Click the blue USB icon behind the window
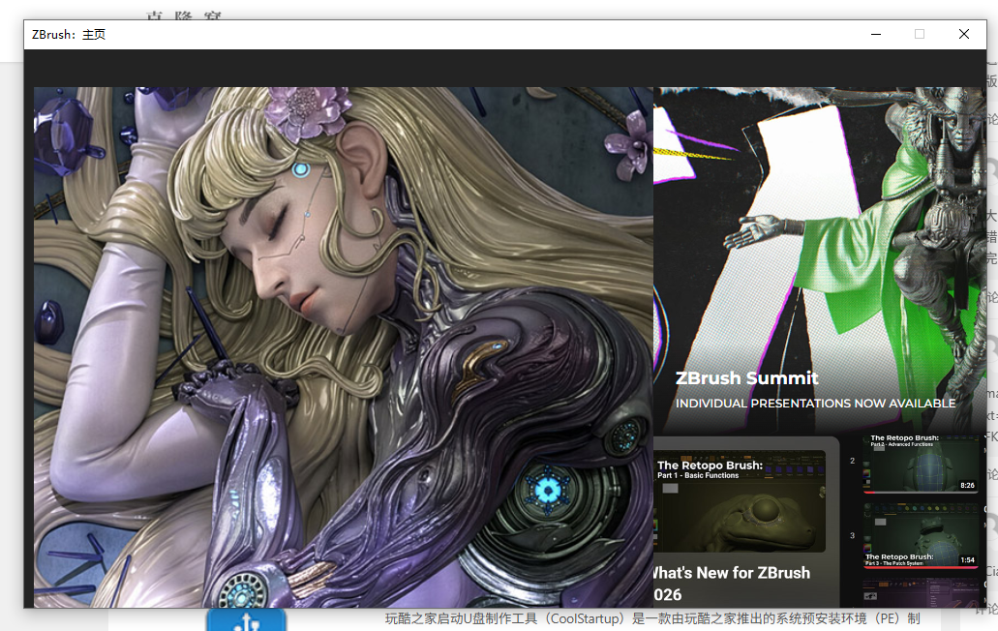The height and width of the screenshot is (631, 998). tap(246, 619)
